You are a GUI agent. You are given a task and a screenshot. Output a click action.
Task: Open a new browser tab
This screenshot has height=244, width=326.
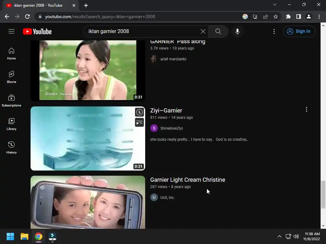pos(86,5)
